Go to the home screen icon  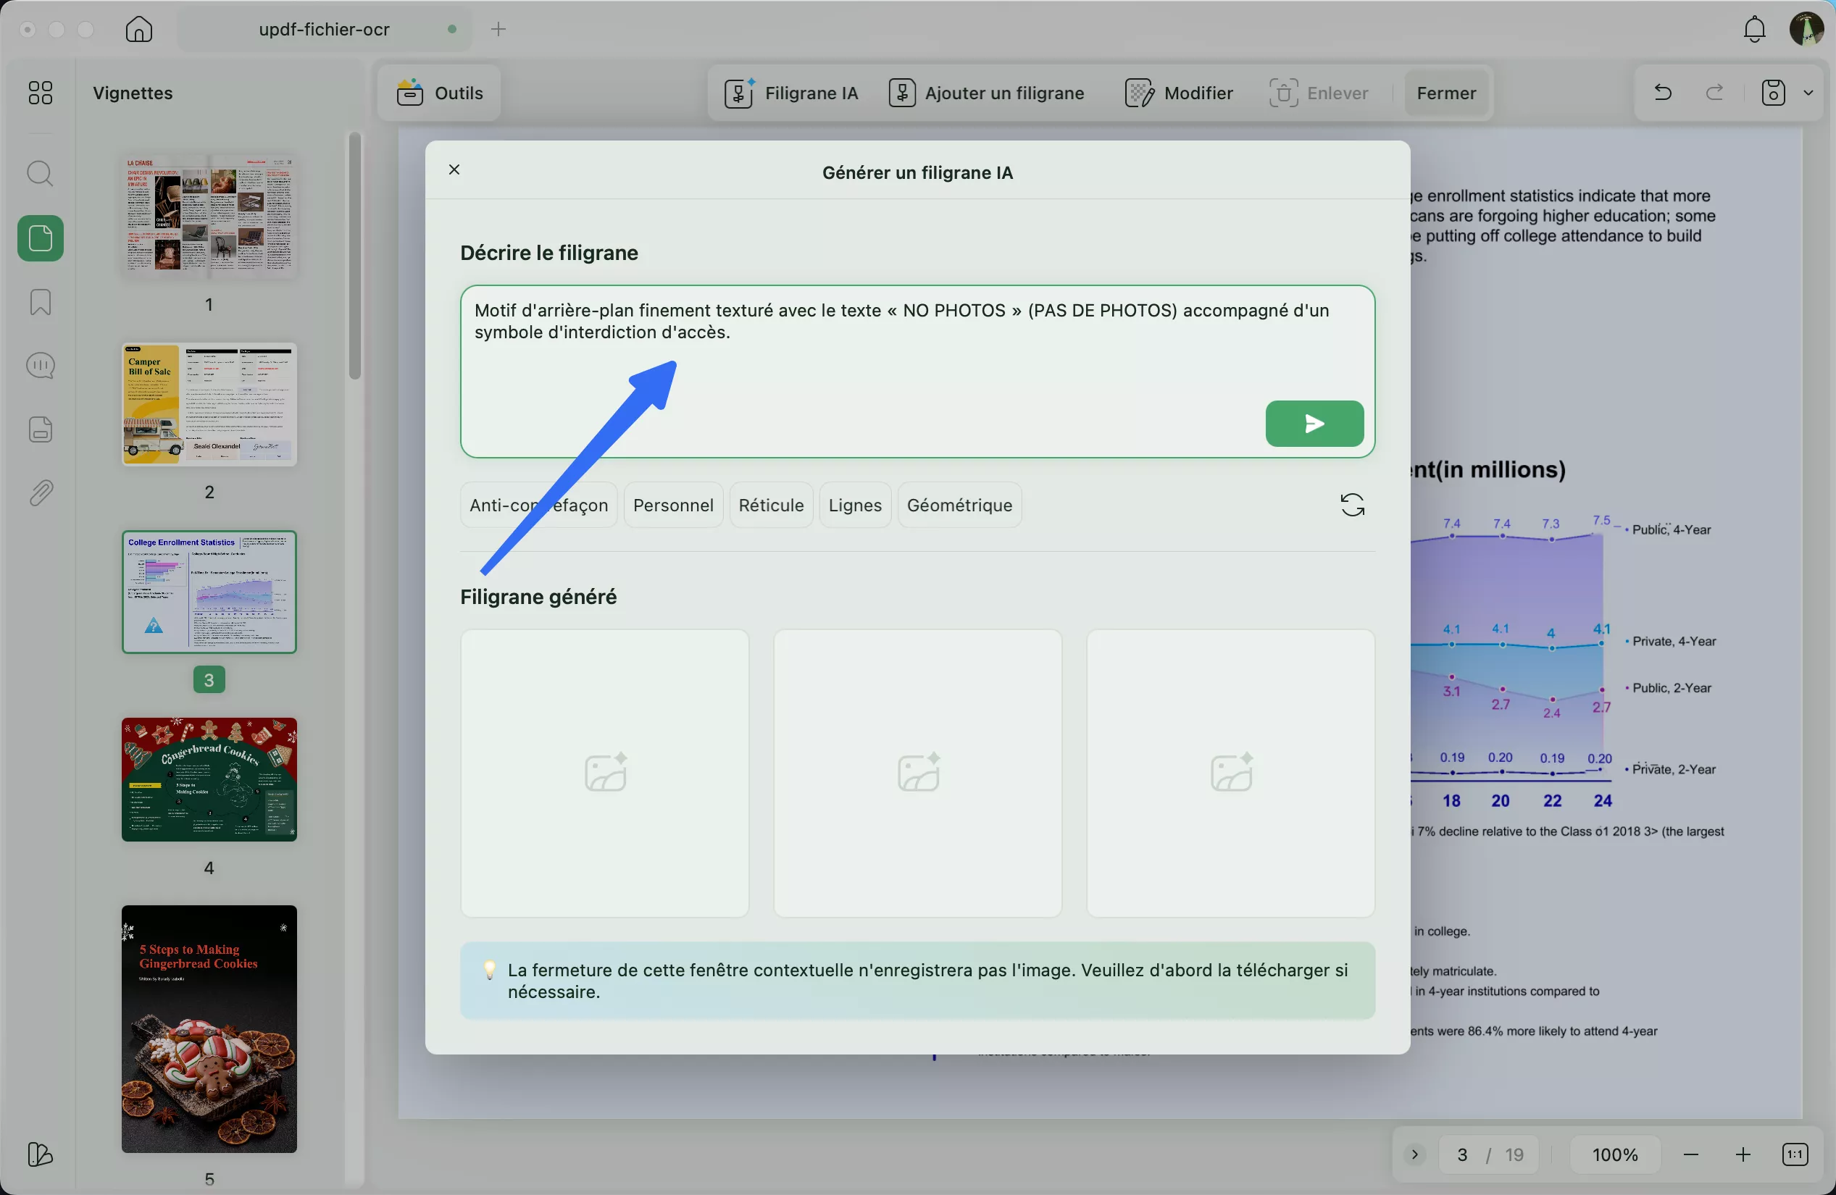tap(139, 29)
